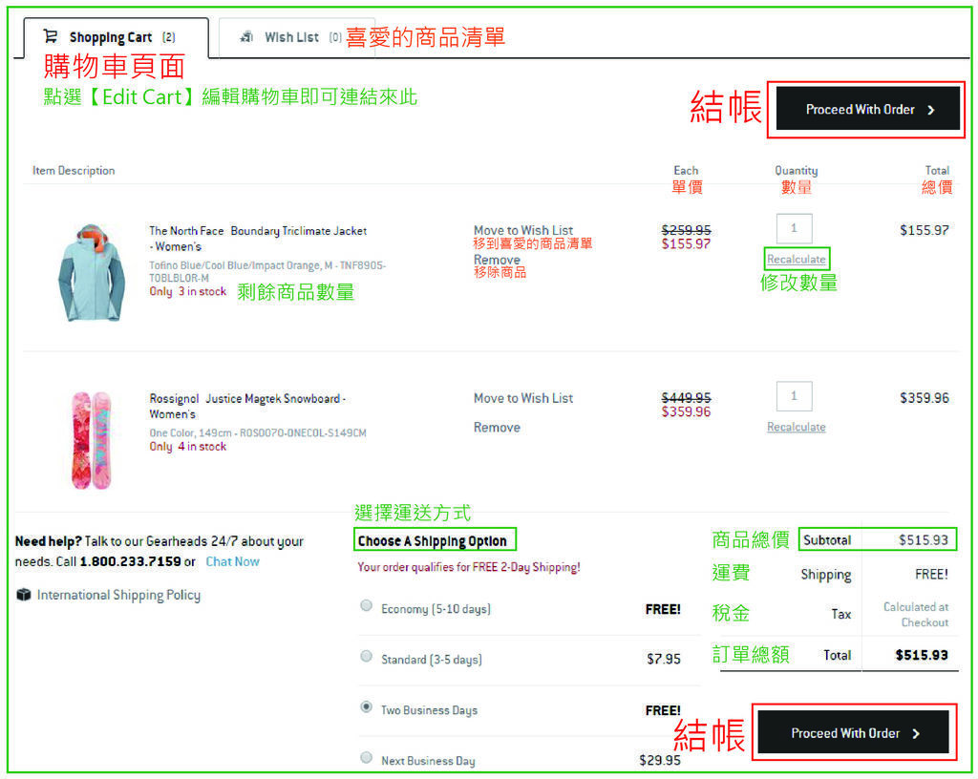Viewport: 978px width, 779px height.
Task: Open The North Face jacket thumbnail
Action: pyautogui.click(x=93, y=273)
